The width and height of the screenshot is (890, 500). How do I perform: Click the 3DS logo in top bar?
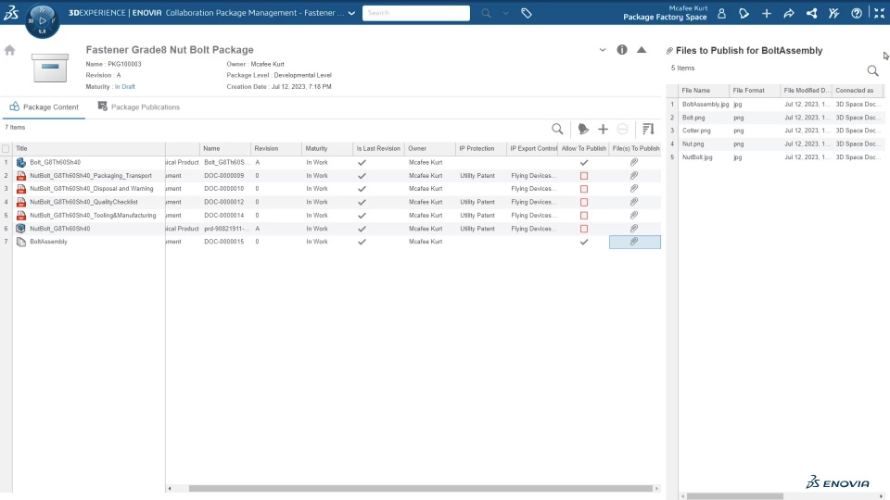(11, 13)
